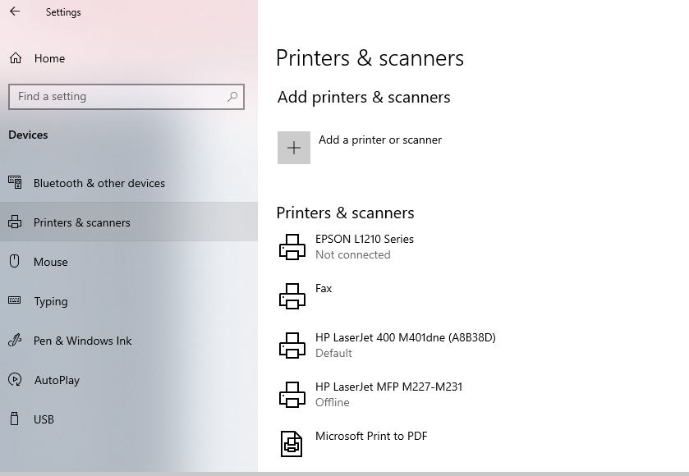The image size is (689, 476).
Task: Click the Home house icon
Action: pos(16,58)
